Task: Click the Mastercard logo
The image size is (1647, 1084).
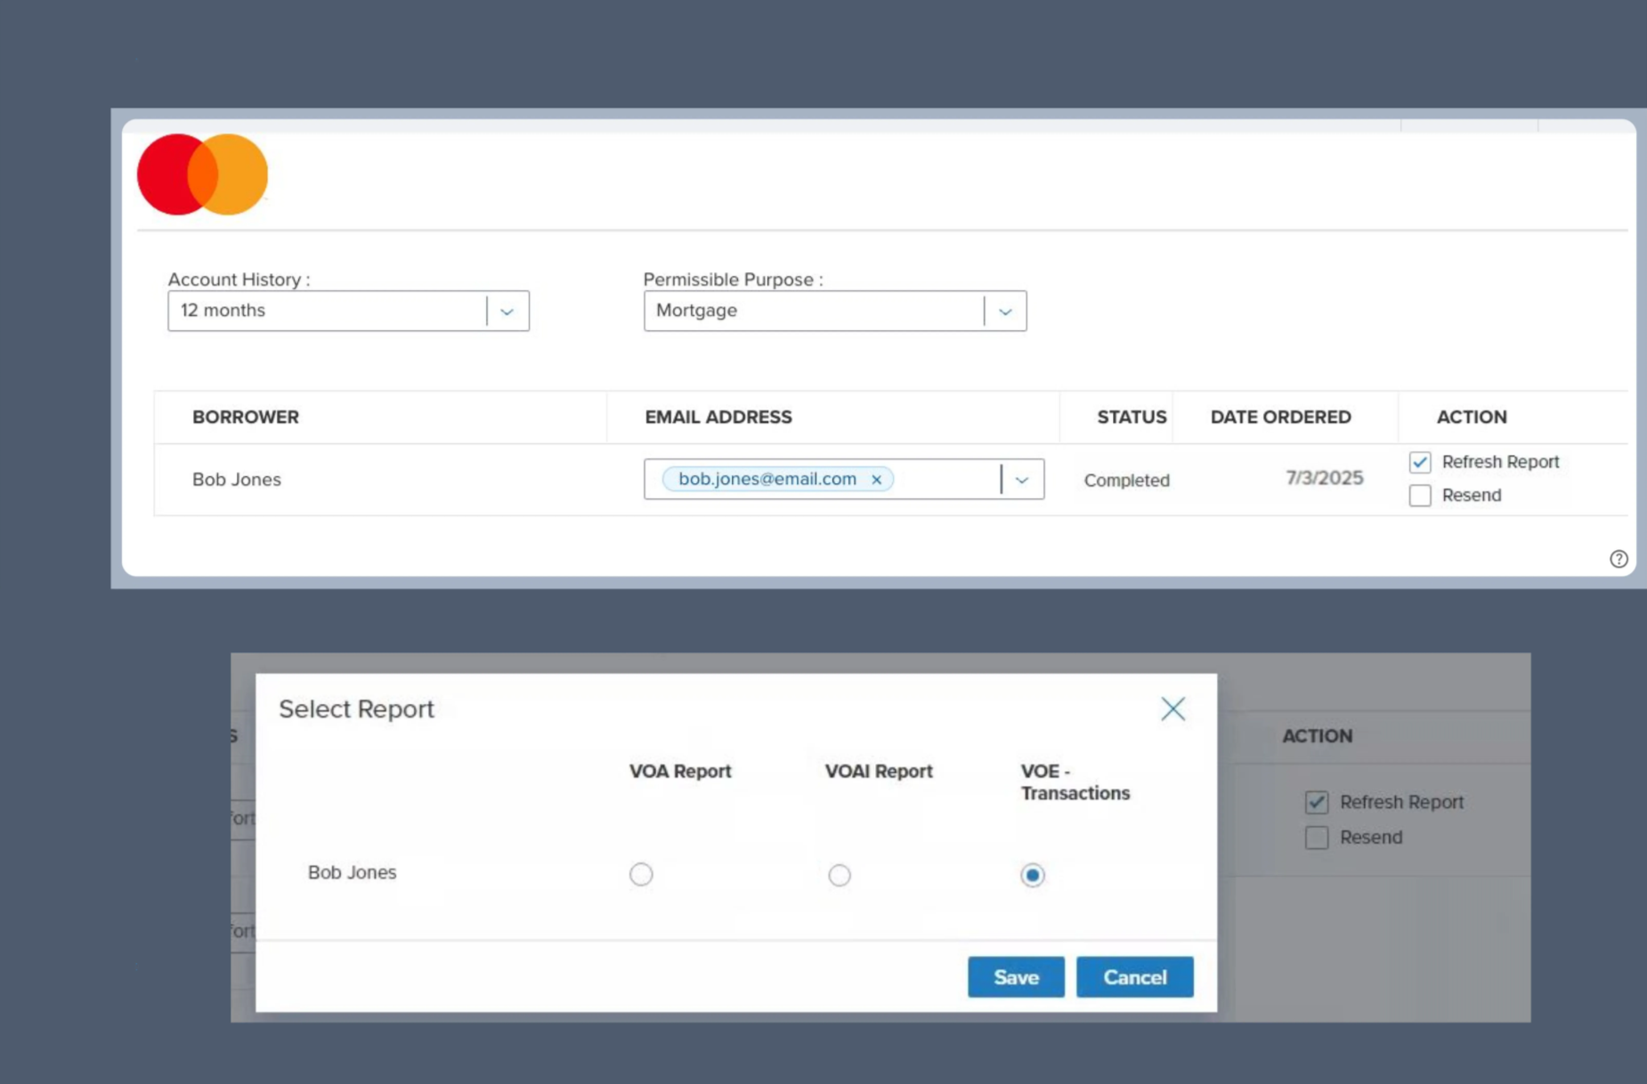Action: [202, 174]
